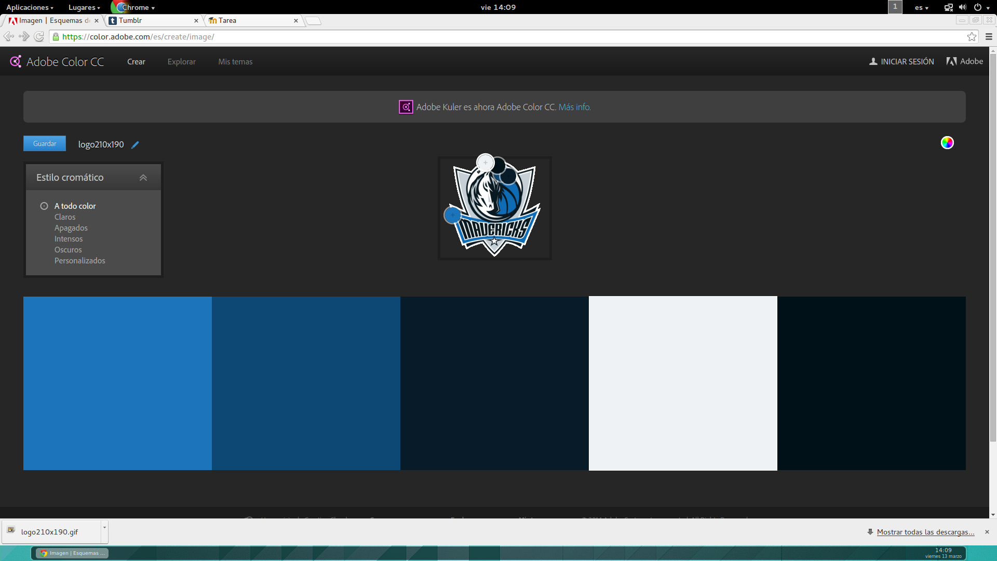Select the dark navy middle swatch

tap(494, 383)
